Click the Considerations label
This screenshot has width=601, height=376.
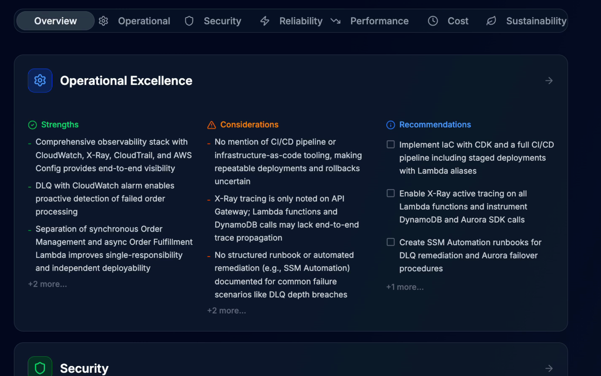249,125
